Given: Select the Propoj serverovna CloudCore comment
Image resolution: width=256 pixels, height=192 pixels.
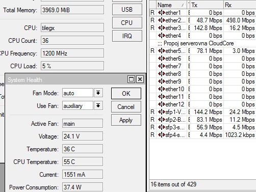Looking at the screenshot, I should [195, 43].
